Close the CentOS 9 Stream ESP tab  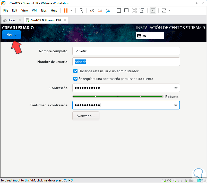65,20
